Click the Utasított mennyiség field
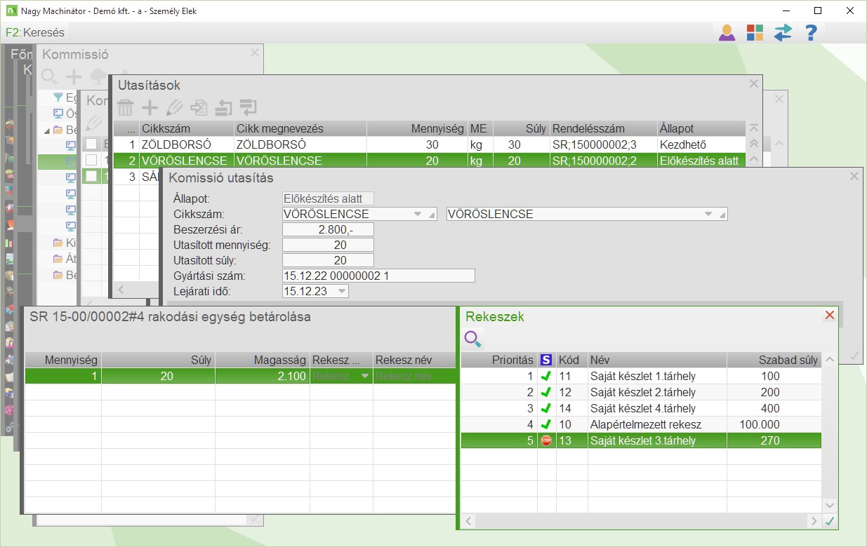Viewport: 867px width, 547px height. (x=328, y=245)
